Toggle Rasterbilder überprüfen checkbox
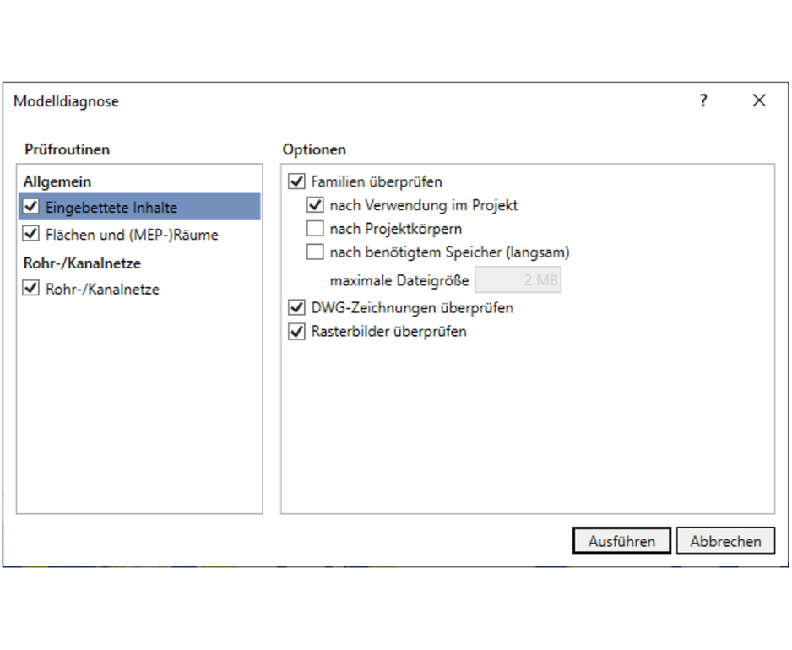Viewport: 792px width, 650px height. click(296, 332)
